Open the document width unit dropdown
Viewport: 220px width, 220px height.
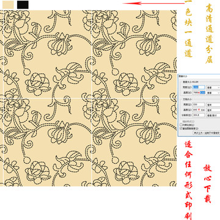(213, 105)
